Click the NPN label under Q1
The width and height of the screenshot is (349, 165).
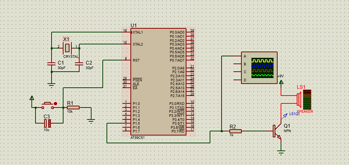(287, 131)
